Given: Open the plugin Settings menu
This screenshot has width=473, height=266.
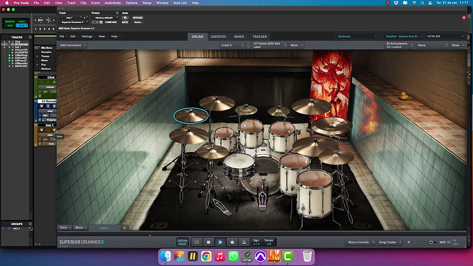Looking at the screenshot, I should coord(88,36).
